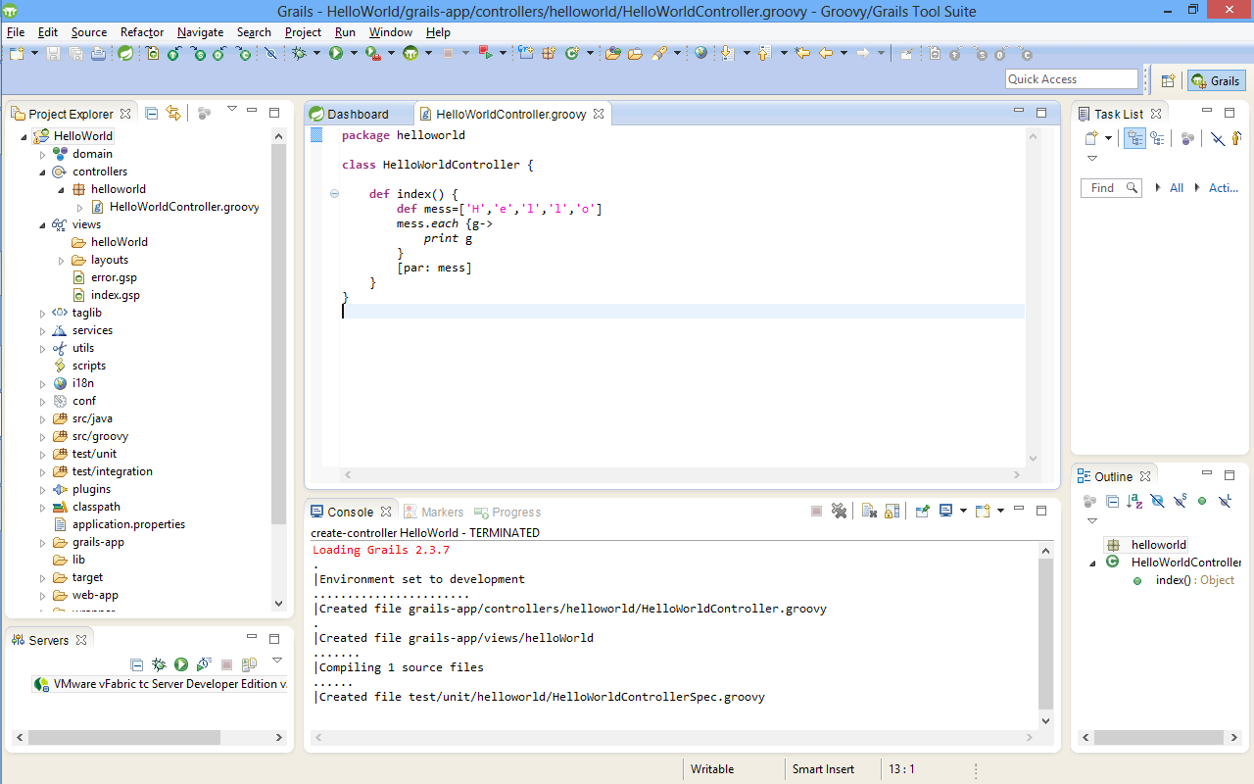
Task: Go to previous annotation arrow icon
Action: [764, 53]
